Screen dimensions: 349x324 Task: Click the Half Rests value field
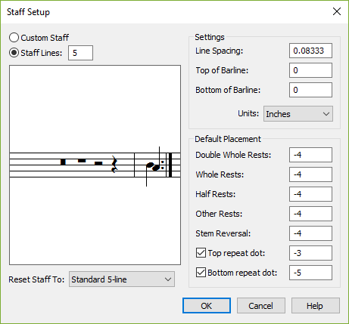pyautogui.click(x=310, y=194)
